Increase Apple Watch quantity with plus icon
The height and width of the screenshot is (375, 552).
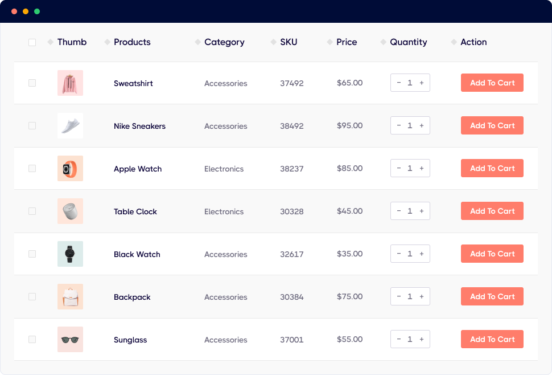pos(422,169)
